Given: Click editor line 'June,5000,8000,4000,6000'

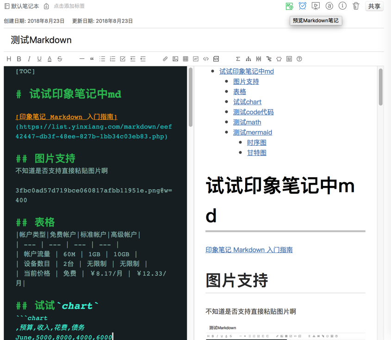Looking at the screenshot, I should coord(64,337).
